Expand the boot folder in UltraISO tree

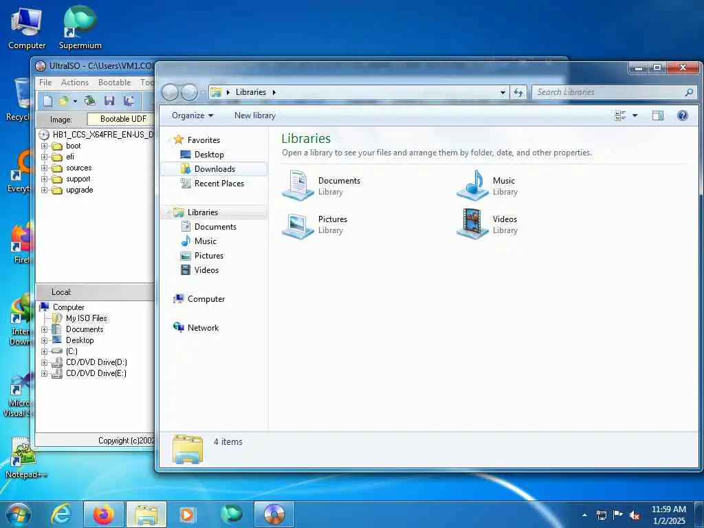coord(44,146)
